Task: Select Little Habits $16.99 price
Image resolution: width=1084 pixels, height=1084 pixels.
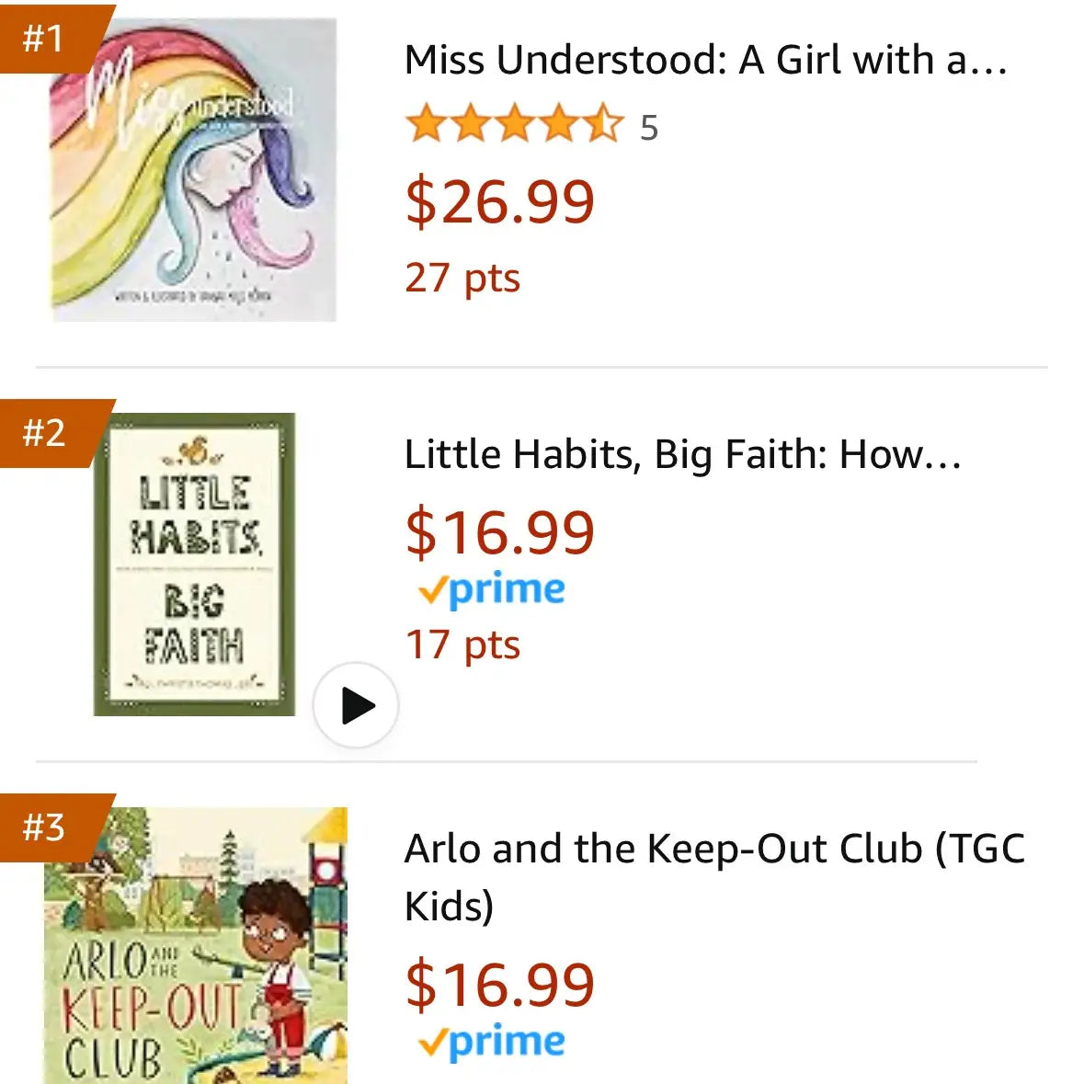Action: coord(500,532)
